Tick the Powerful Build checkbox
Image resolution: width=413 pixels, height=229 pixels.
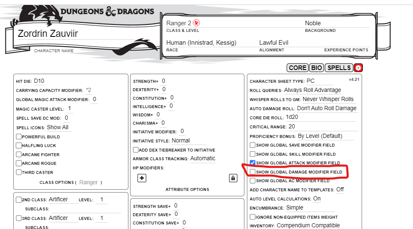point(19,137)
